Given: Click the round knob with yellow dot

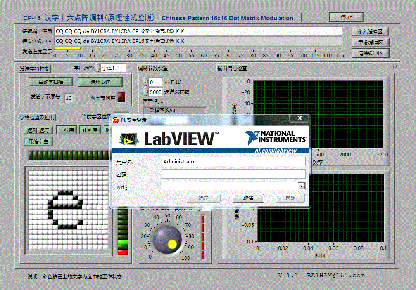Looking at the screenshot, I should point(167,240).
